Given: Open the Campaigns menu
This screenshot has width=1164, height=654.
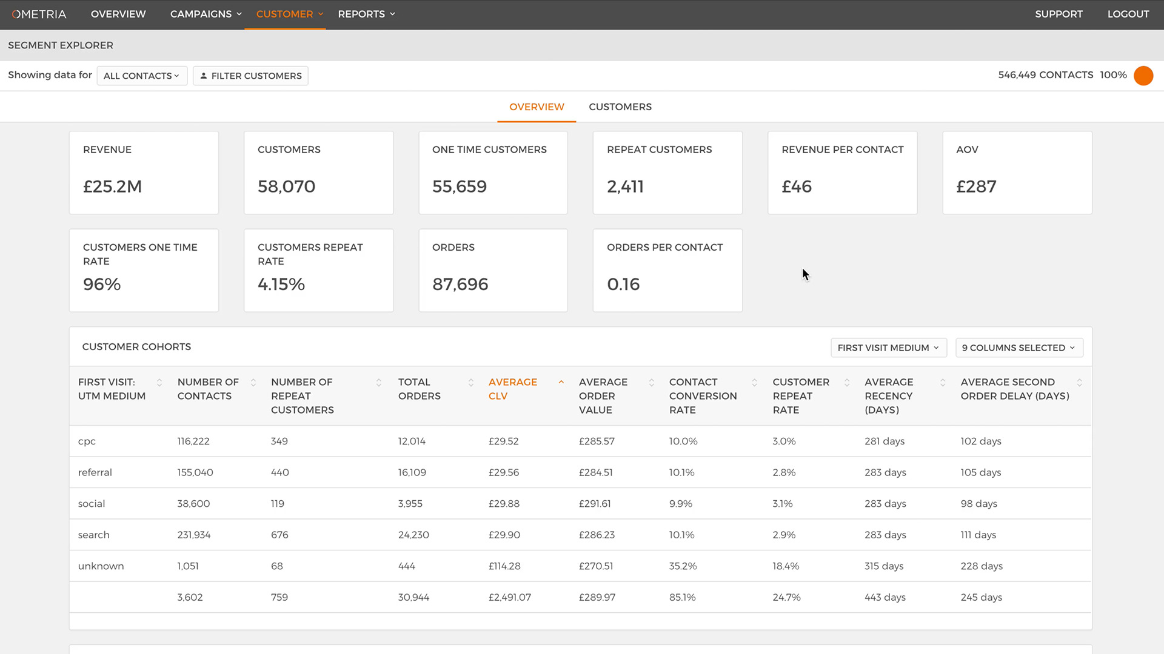Looking at the screenshot, I should pyautogui.click(x=206, y=14).
